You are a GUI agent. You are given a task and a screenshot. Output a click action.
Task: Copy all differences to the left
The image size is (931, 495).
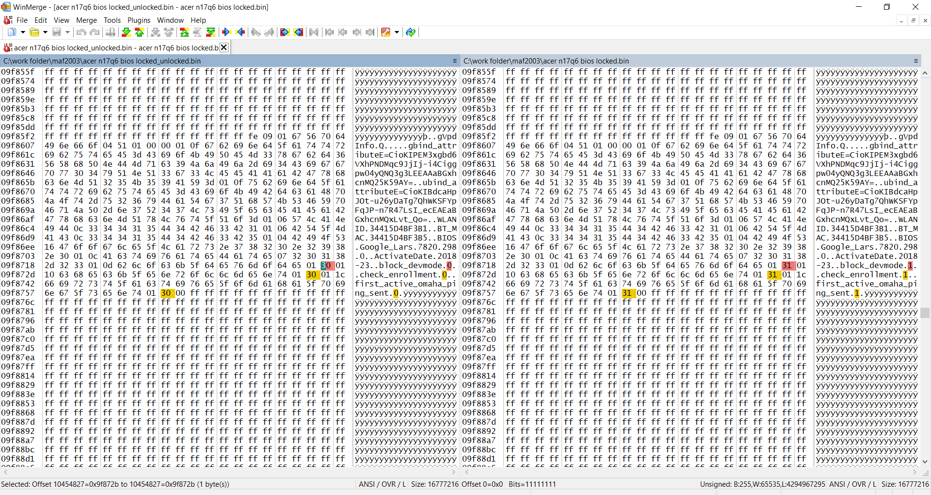point(298,32)
